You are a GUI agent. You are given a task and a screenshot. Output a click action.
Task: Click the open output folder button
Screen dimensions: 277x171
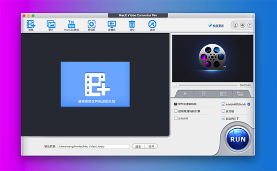151,146
